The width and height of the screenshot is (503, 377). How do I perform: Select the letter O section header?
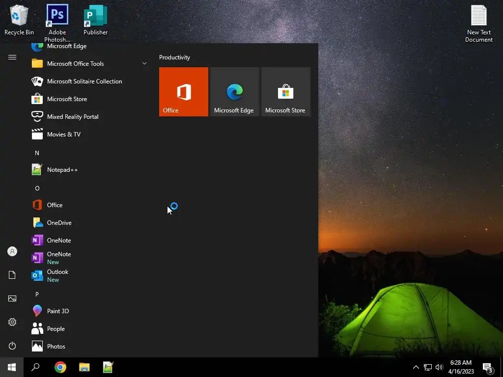click(x=37, y=188)
